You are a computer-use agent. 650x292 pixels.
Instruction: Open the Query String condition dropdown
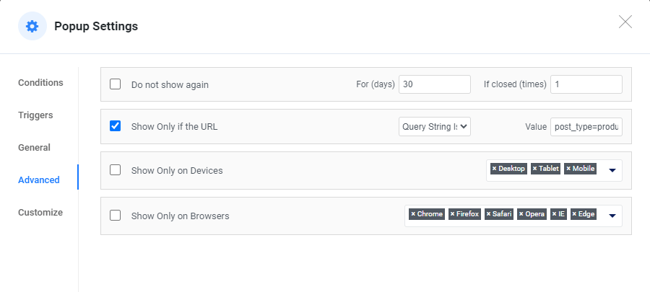[x=435, y=127]
